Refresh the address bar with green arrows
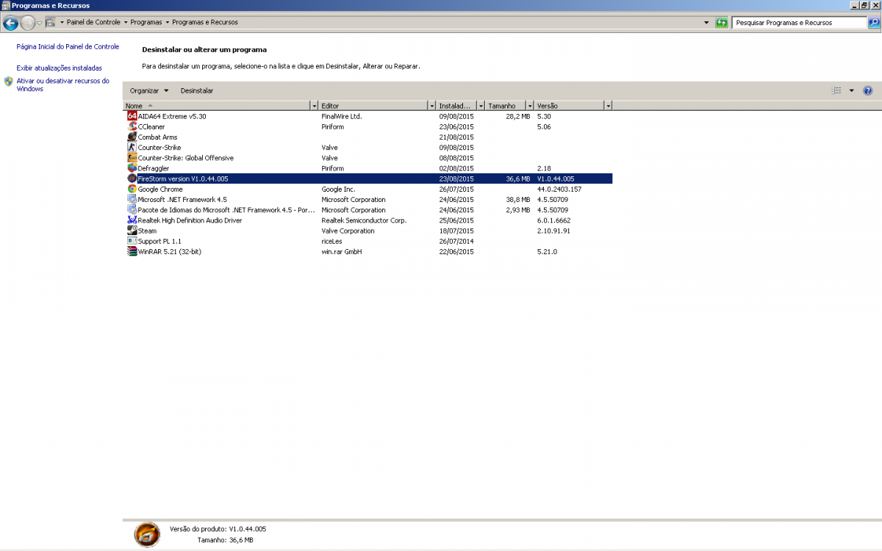 (x=721, y=22)
